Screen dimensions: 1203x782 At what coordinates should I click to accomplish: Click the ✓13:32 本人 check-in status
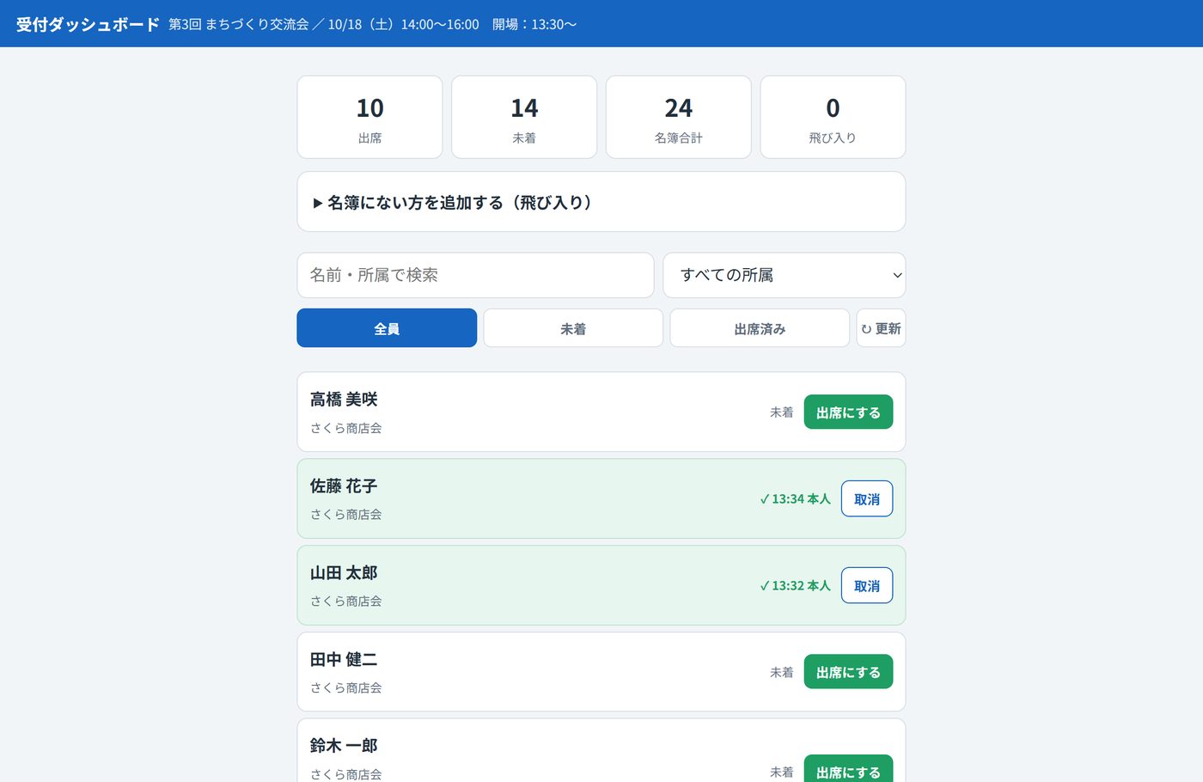click(x=795, y=586)
